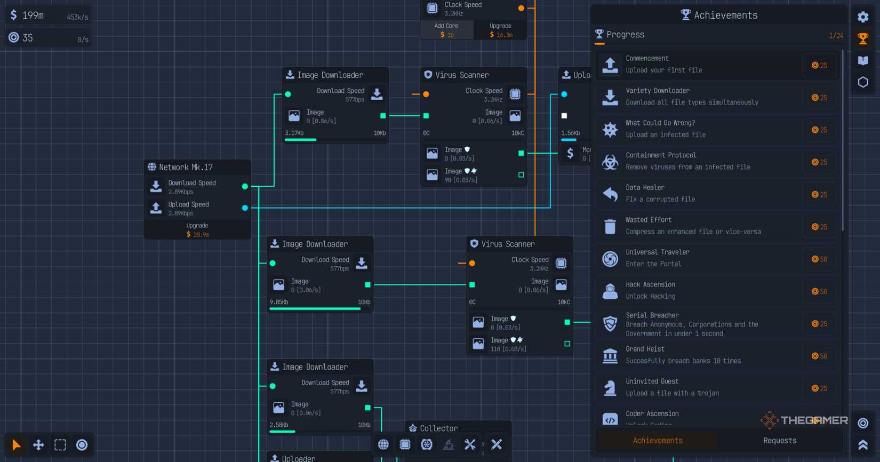Screen dimensions: 880x462
Task: Click top Virus Scanner infected Image output port
Action: (521, 175)
